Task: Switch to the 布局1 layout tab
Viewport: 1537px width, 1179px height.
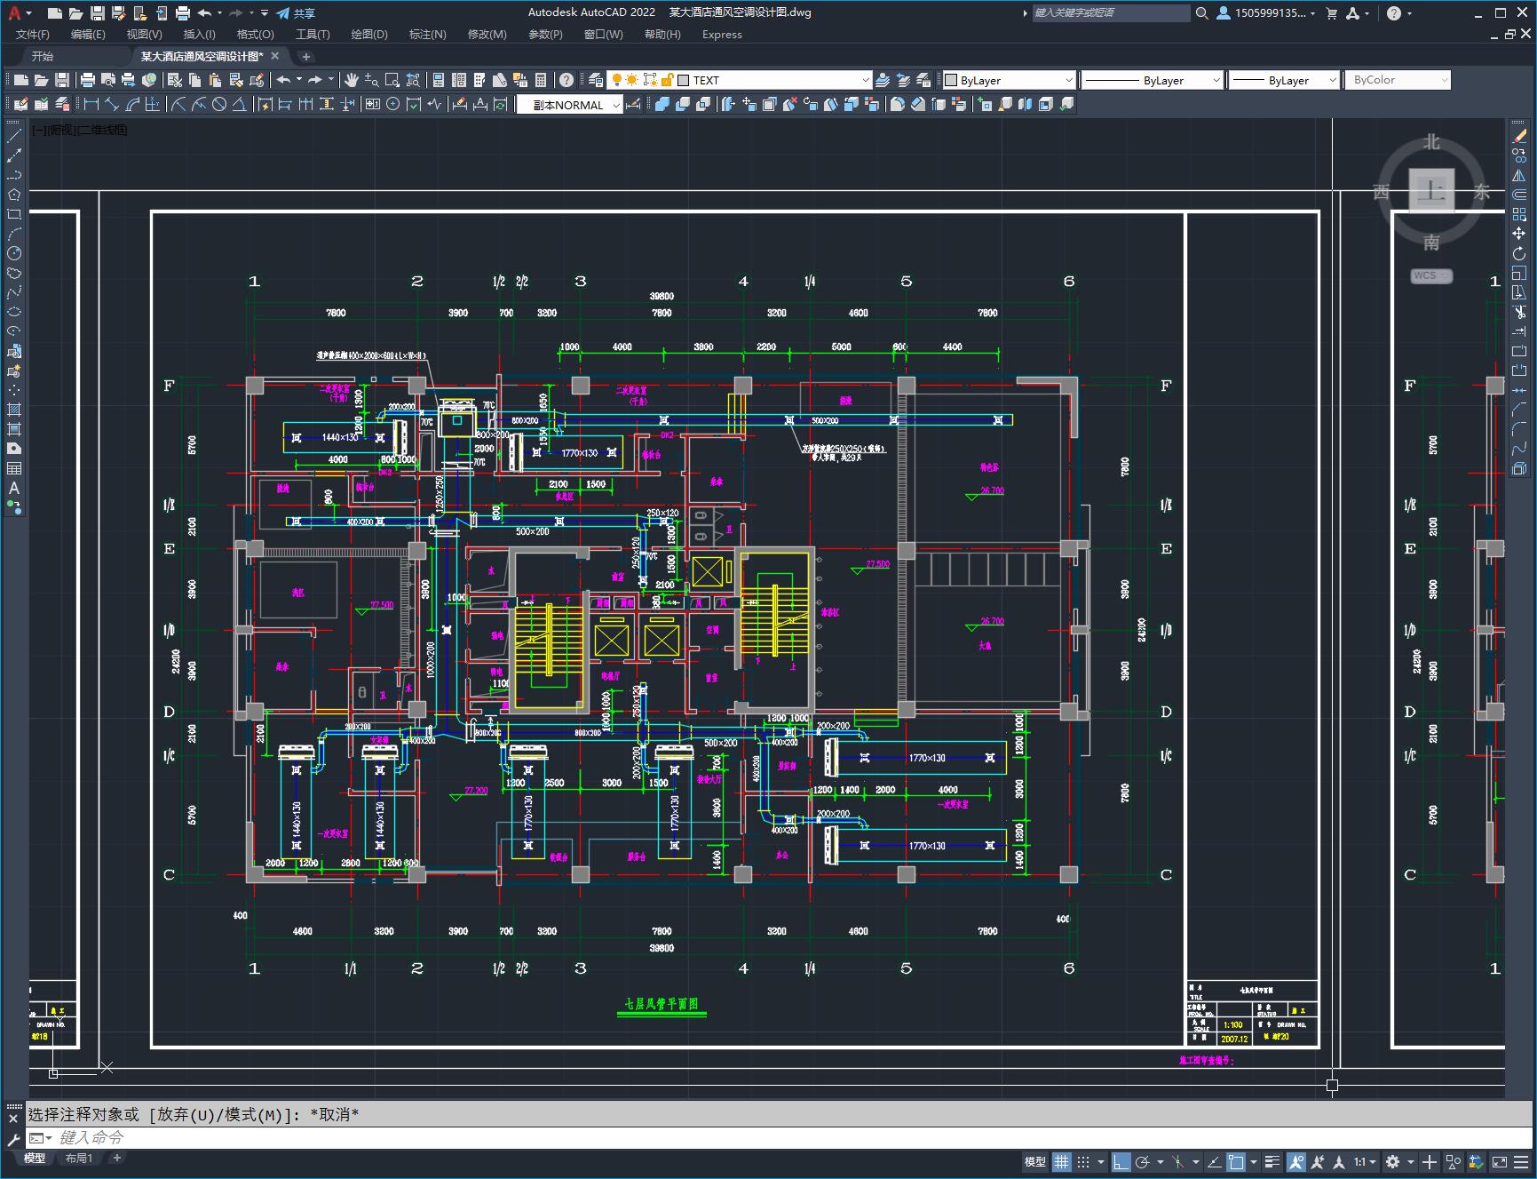Action: [79, 1158]
